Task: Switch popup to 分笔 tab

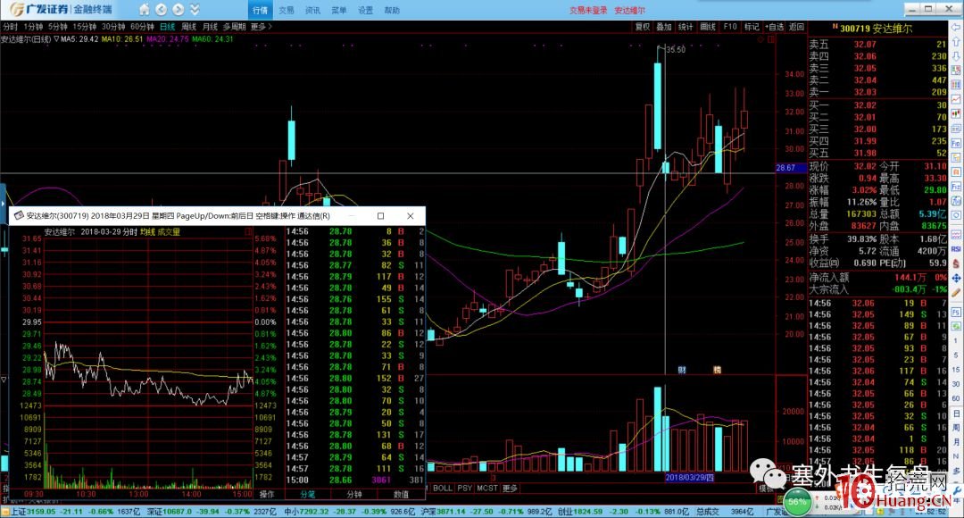Action: tap(307, 494)
